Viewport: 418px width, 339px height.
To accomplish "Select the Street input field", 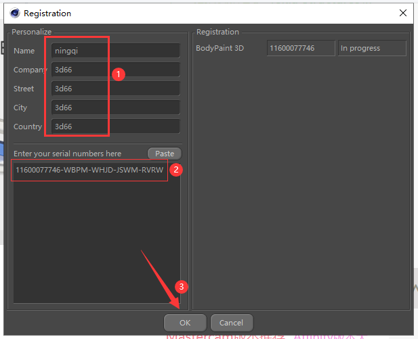I will click(x=116, y=89).
